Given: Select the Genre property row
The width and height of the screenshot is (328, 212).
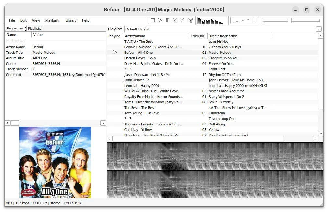Looking at the screenshot, I should point(56,64).
